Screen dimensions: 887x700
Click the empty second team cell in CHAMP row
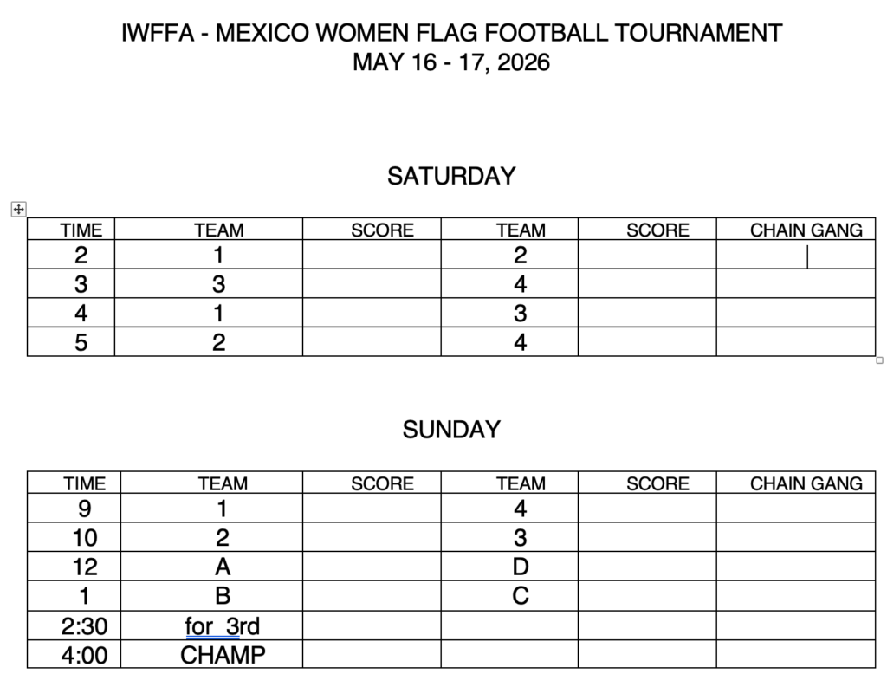[x=509, y=655]
